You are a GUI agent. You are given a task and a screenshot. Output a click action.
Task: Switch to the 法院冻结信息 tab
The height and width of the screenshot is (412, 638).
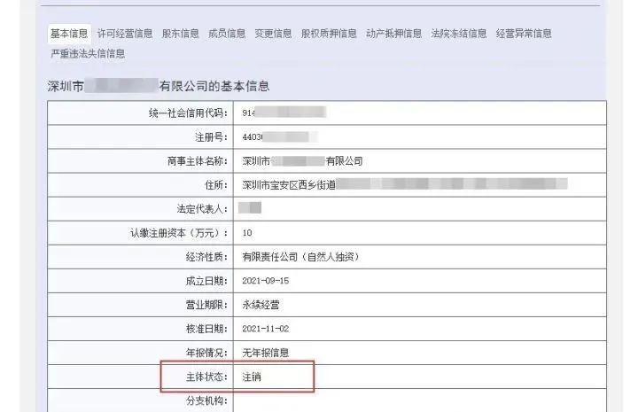click(458, 34)
